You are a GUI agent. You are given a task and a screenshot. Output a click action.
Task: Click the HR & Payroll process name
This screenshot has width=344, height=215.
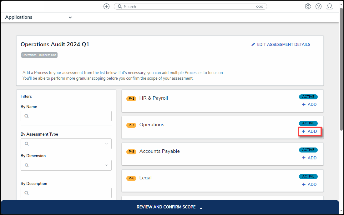pyautogui.click(x=154, y=98)
